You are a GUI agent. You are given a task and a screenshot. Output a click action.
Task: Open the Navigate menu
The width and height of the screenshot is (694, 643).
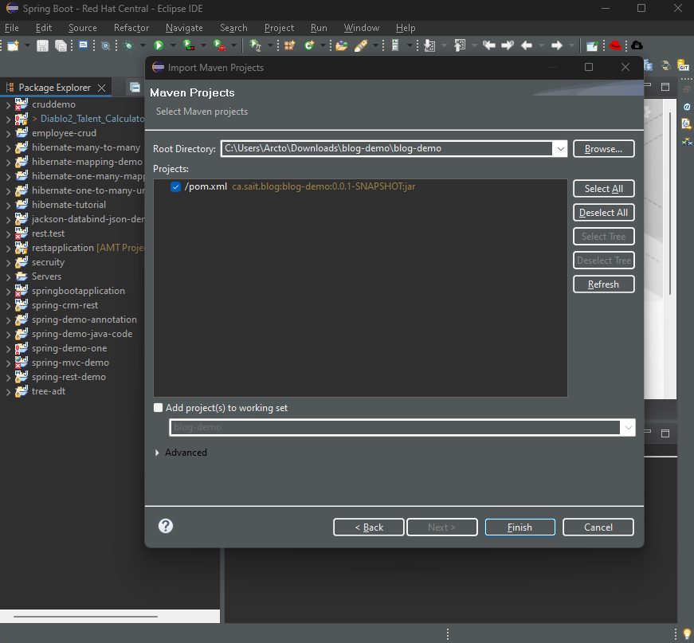point(184,28)
